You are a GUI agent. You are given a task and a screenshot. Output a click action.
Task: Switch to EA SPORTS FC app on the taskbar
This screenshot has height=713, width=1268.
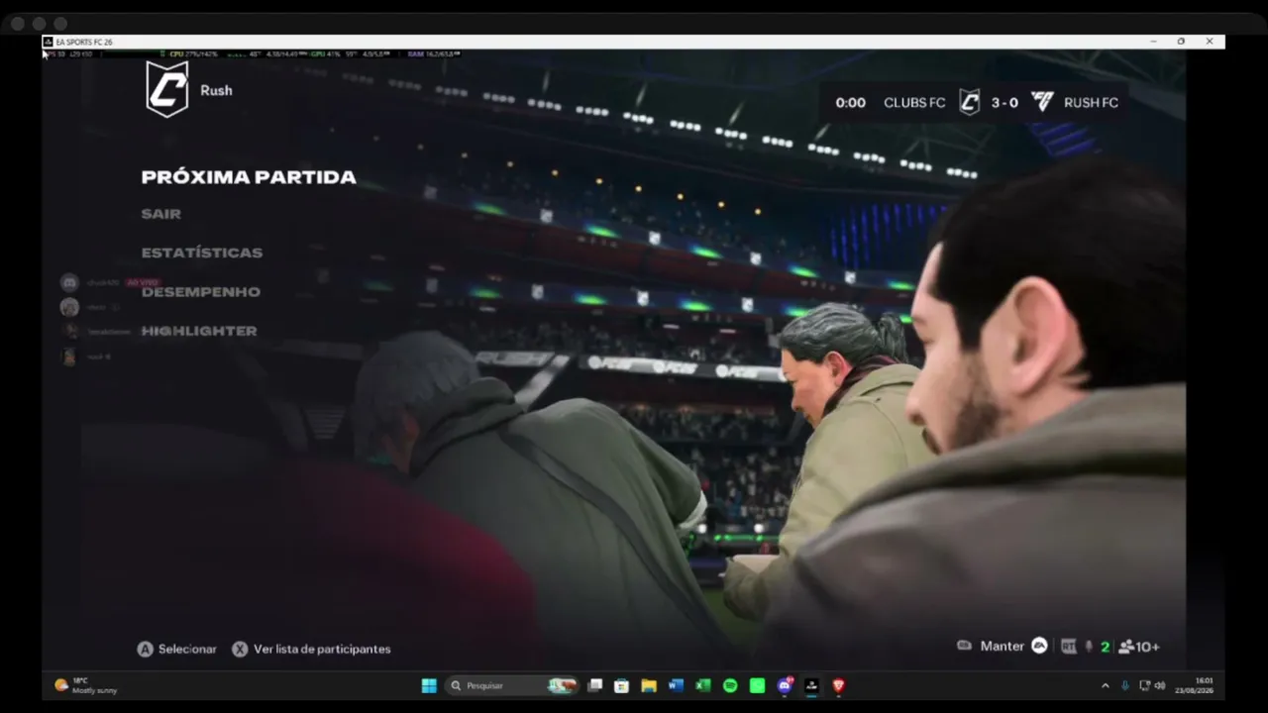pos(811,685)
